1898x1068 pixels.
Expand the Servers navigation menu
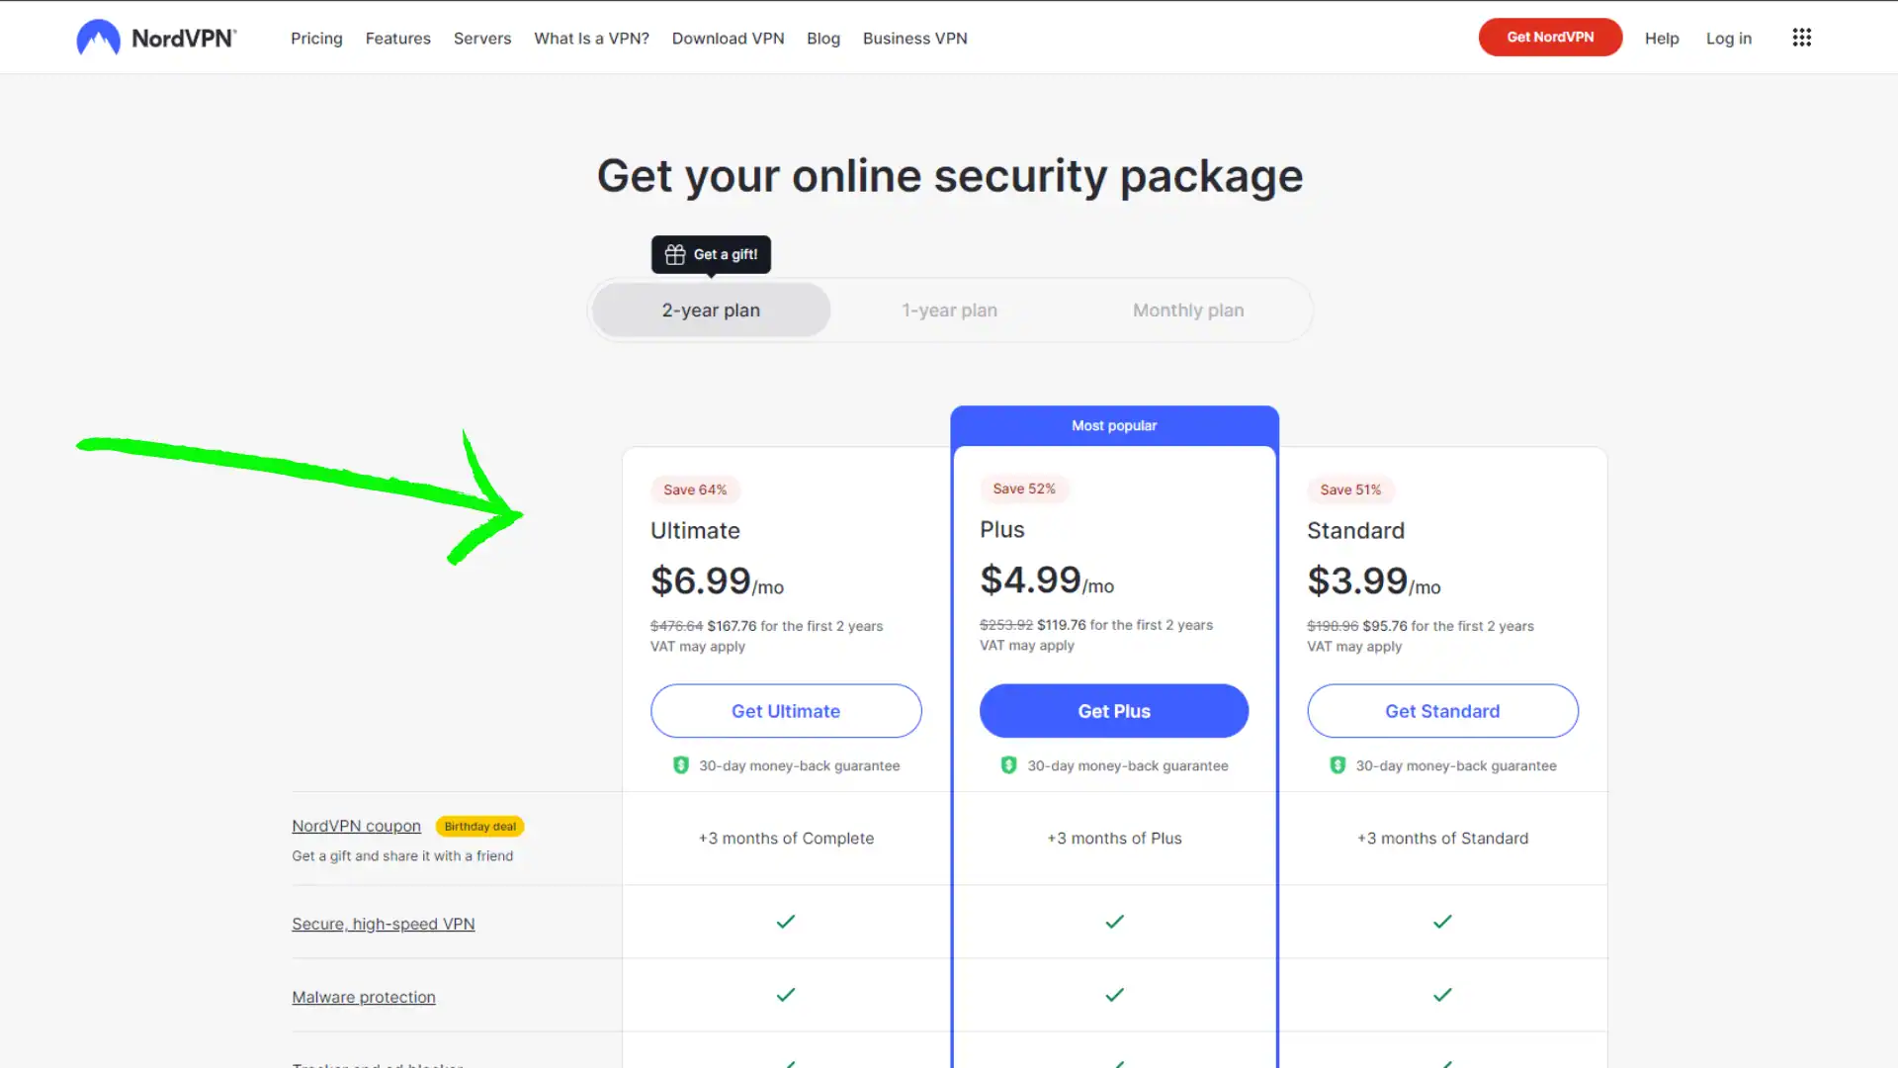pos(482,38)
